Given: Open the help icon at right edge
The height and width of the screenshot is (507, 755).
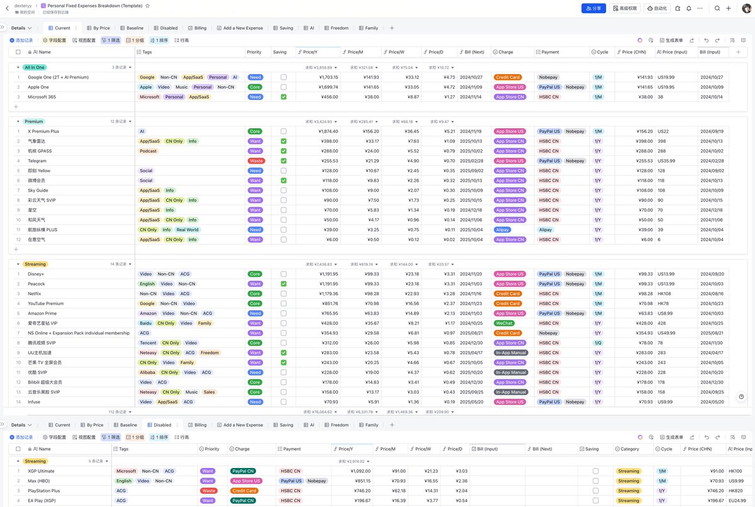Looking at the screenshot, I should tap(742, 396).
